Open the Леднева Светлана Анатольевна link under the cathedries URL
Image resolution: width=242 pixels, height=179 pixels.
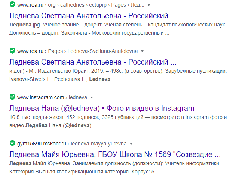click(92, 16)
